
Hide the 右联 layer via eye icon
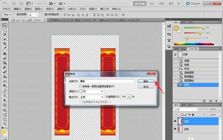point(175,121)
